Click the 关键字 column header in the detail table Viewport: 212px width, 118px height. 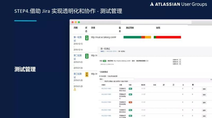[x=103, y=85]
